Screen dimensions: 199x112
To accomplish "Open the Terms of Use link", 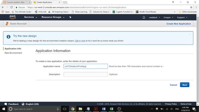I will [186, 104].
